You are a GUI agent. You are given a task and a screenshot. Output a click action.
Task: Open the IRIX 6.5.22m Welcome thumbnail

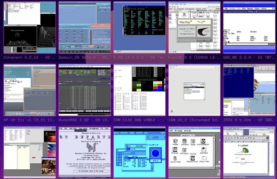tap(249, 90)
